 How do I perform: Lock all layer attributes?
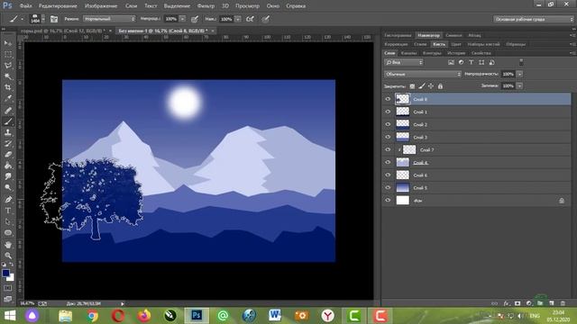click(440, 86)
